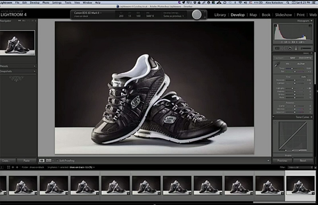Click Auto tone button
318x205 pixels.
[304, 77]
